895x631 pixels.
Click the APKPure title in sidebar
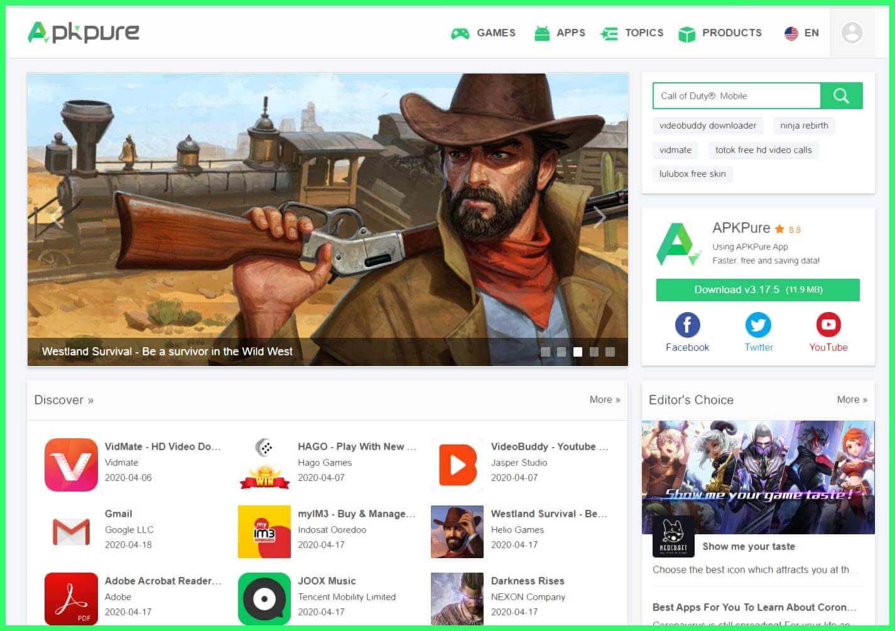point(741,228)
